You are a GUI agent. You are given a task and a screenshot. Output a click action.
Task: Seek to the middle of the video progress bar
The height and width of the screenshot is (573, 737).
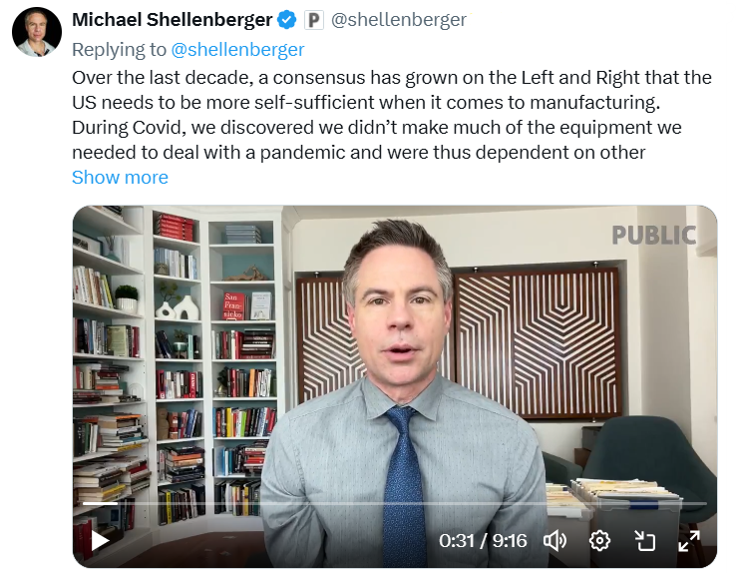click(395, 503)
